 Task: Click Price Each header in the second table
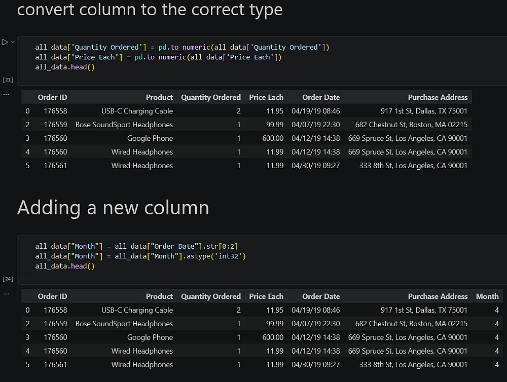pyautogui.click(x=266, y=296)
